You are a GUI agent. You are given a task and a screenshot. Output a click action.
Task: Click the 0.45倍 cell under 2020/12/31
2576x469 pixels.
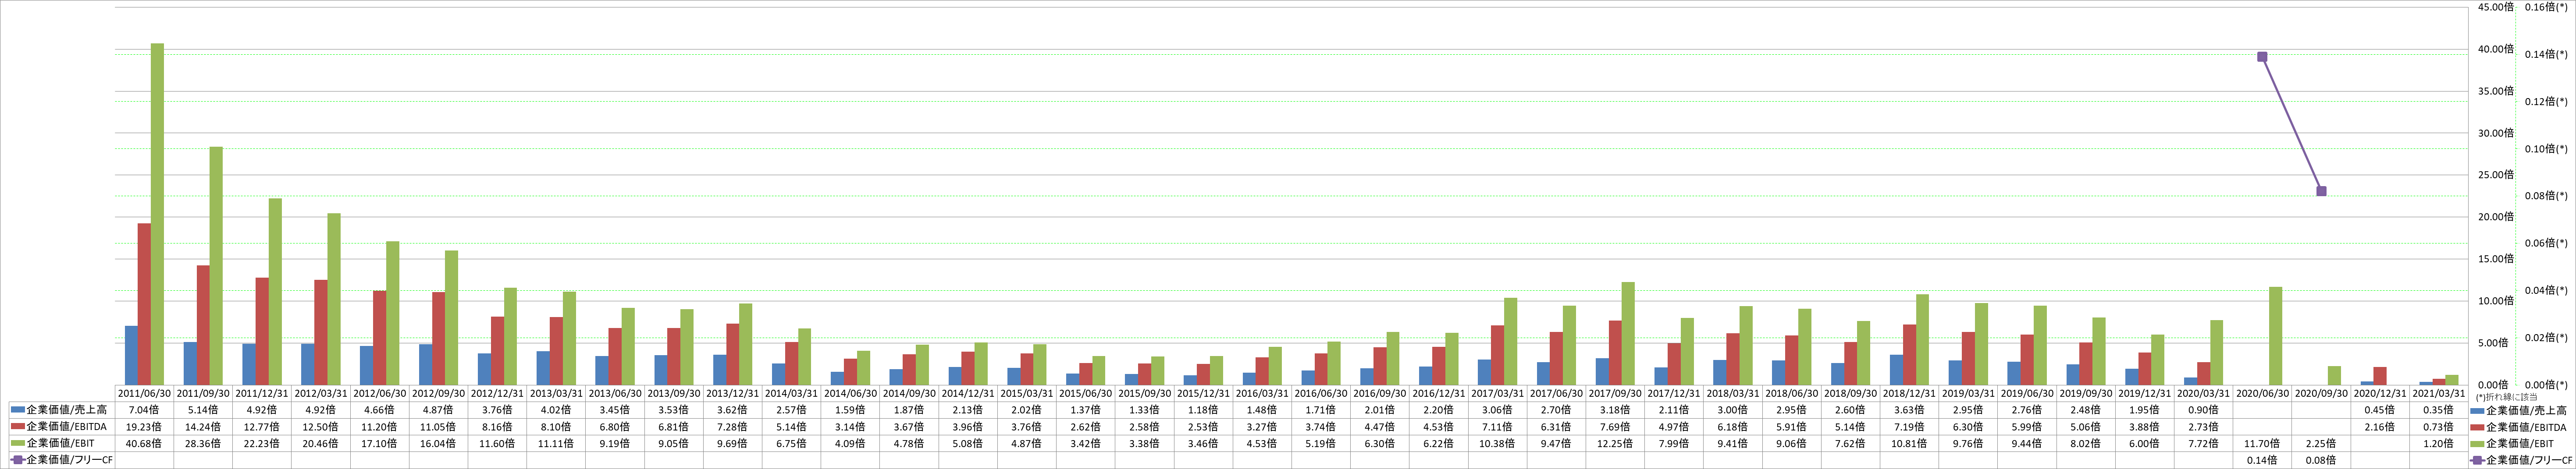2380,410
